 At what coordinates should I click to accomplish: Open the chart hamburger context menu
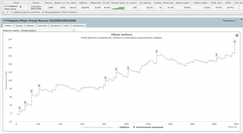(237, 35)
